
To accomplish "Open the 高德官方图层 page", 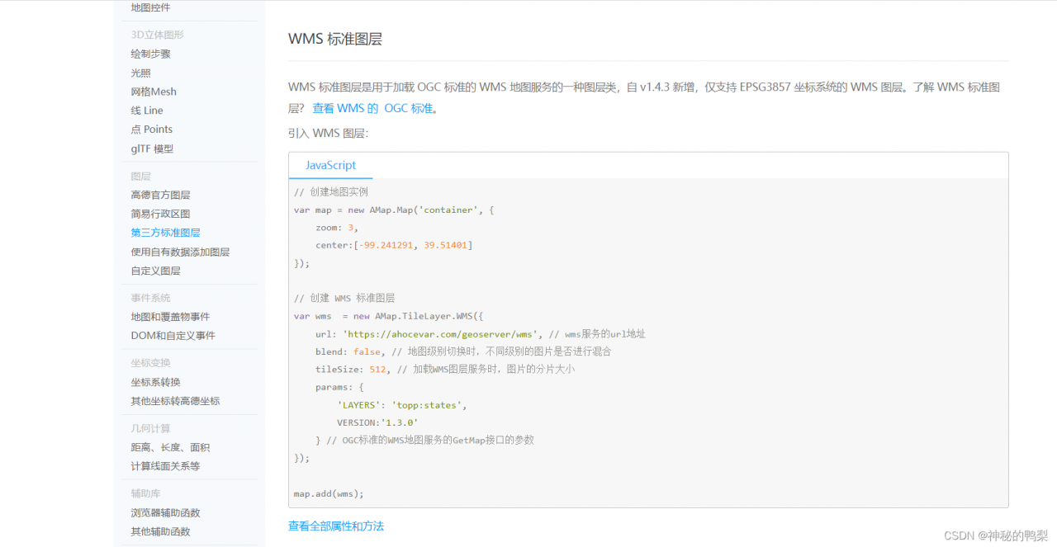I will click(160, 195).
